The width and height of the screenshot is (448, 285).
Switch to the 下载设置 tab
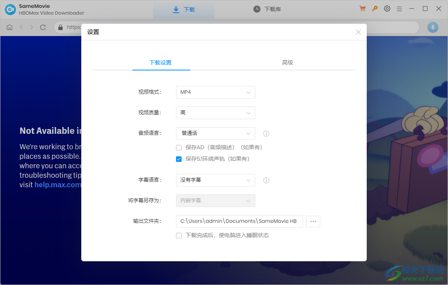(x=161, y=63)
